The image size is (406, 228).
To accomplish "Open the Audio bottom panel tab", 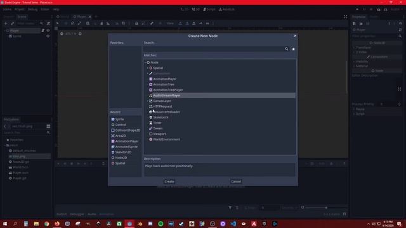I will 91,214.
